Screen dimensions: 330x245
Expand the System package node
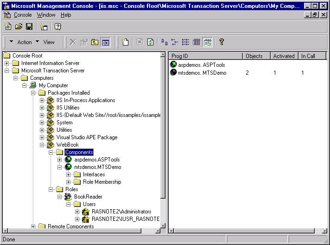pos(42,122)
